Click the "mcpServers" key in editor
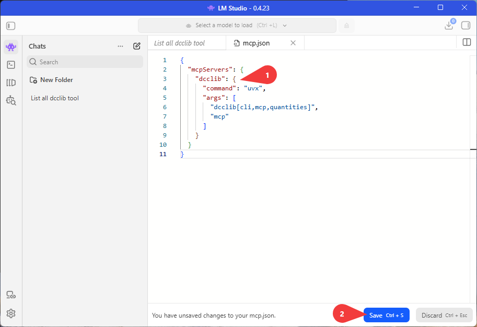The height and width of the screenshot is (327, 477). pyautogui.click(x=210, y=69)
